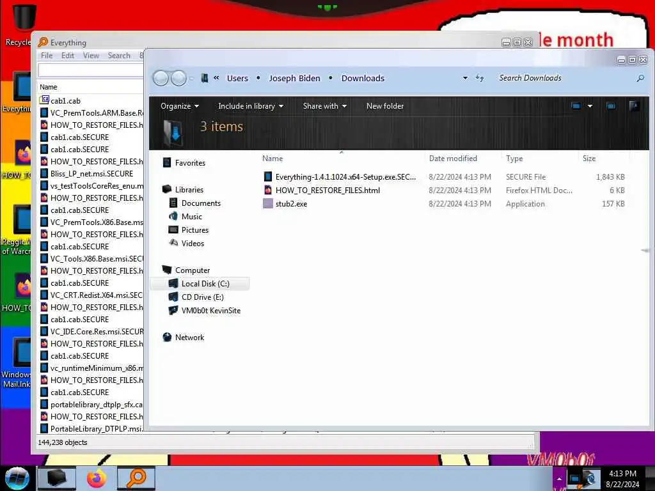Screen dimensions: 655x491
Task: Toggle the preview pane icon
Action: point(611,106)
